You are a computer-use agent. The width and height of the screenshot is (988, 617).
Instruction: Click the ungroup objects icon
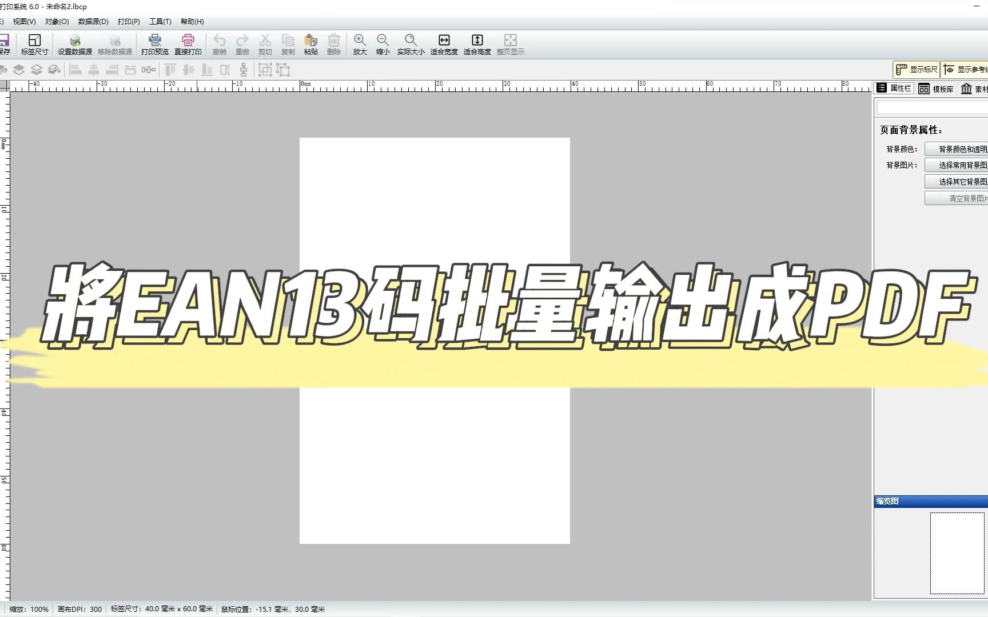coord(284,70)
